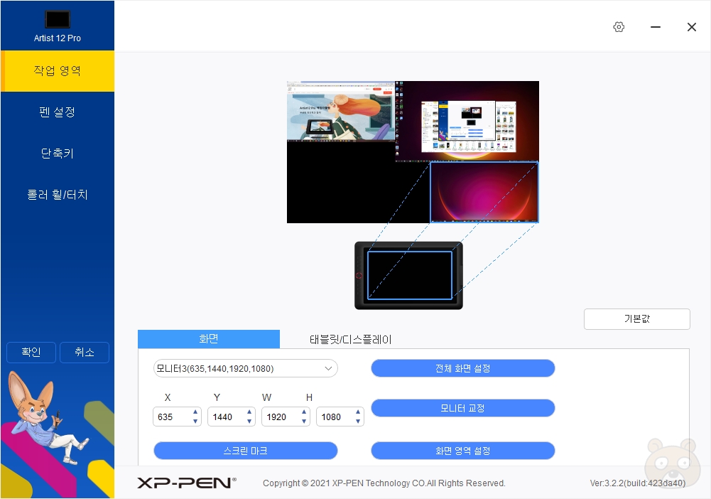Select the Artist 12 Pro device icon
The height and width of the screenshot is (499, 711).
coord(58,19)
